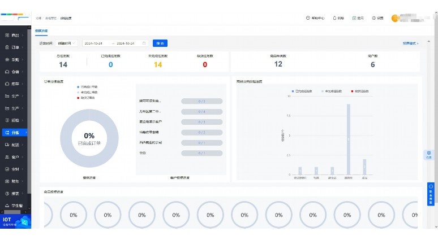The height and width of the screenshot is (240, 438).
Task: Expand the 配送 submenu arrow
Action: point(22,145)
